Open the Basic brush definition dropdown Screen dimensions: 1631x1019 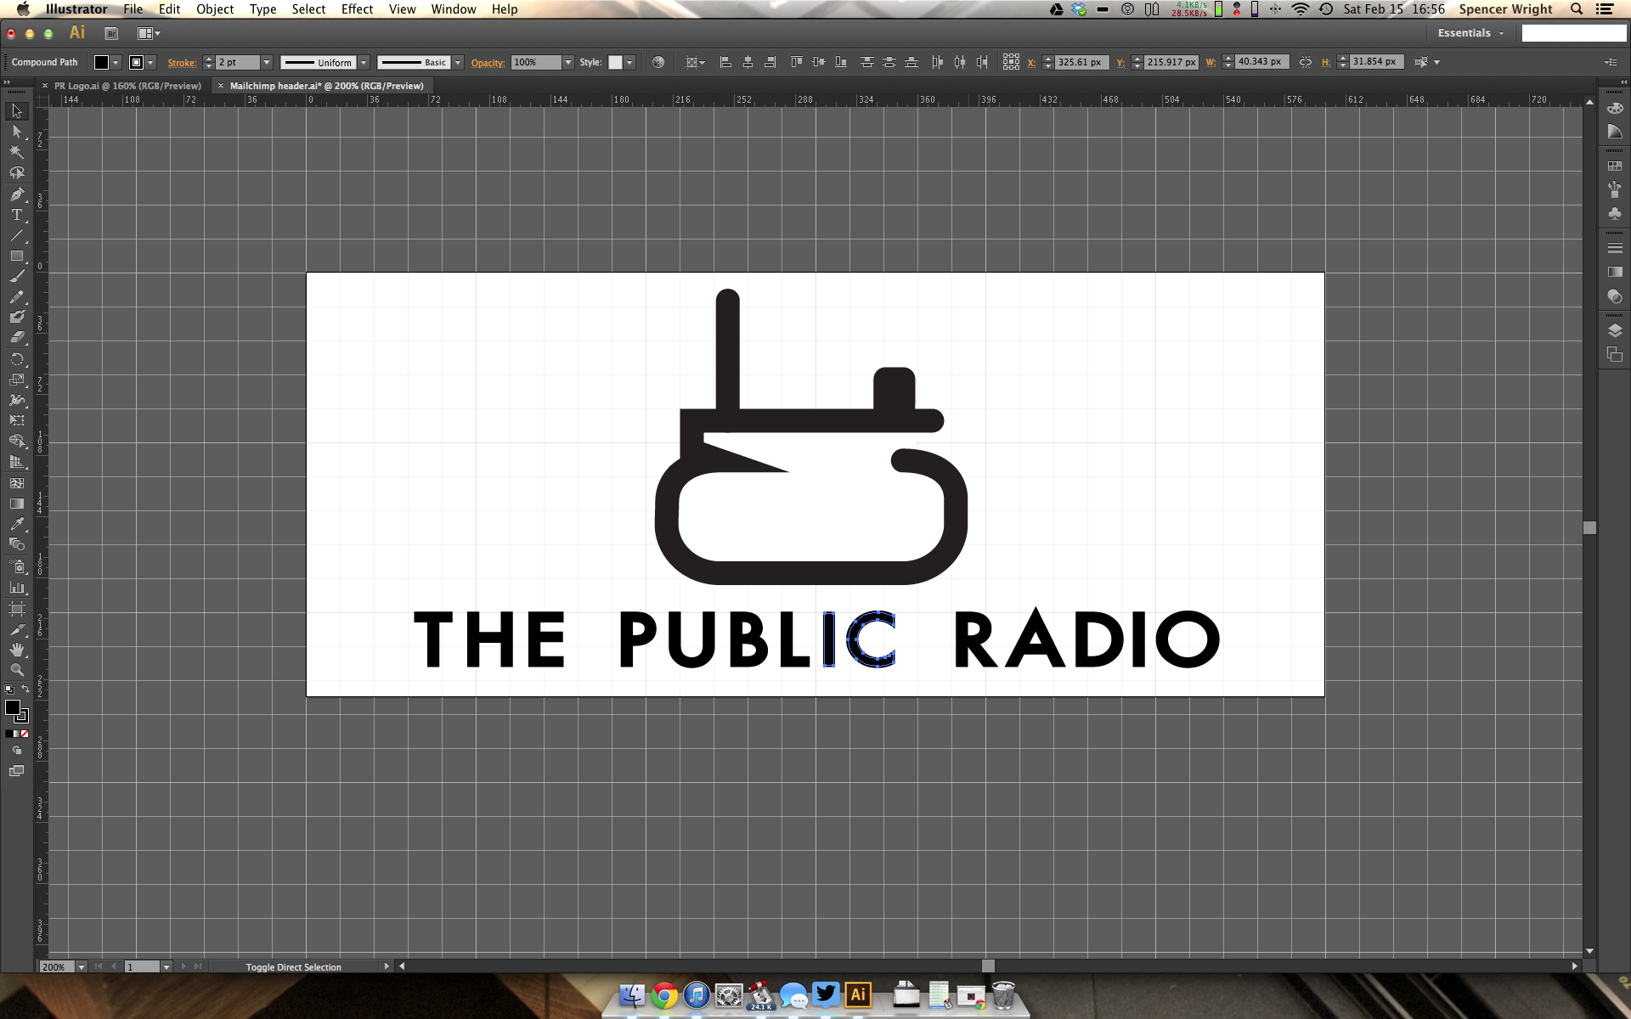click(x=458, y=63)
